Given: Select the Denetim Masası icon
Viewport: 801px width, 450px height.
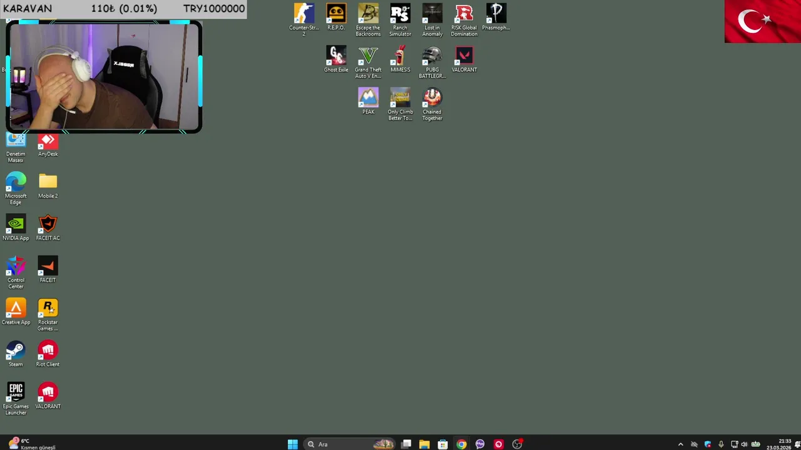Looking at the screenshot, I should click(16, 148).
